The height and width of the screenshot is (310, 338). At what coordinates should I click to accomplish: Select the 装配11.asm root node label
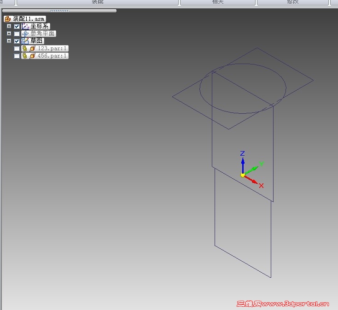click(x=29, y=19)
